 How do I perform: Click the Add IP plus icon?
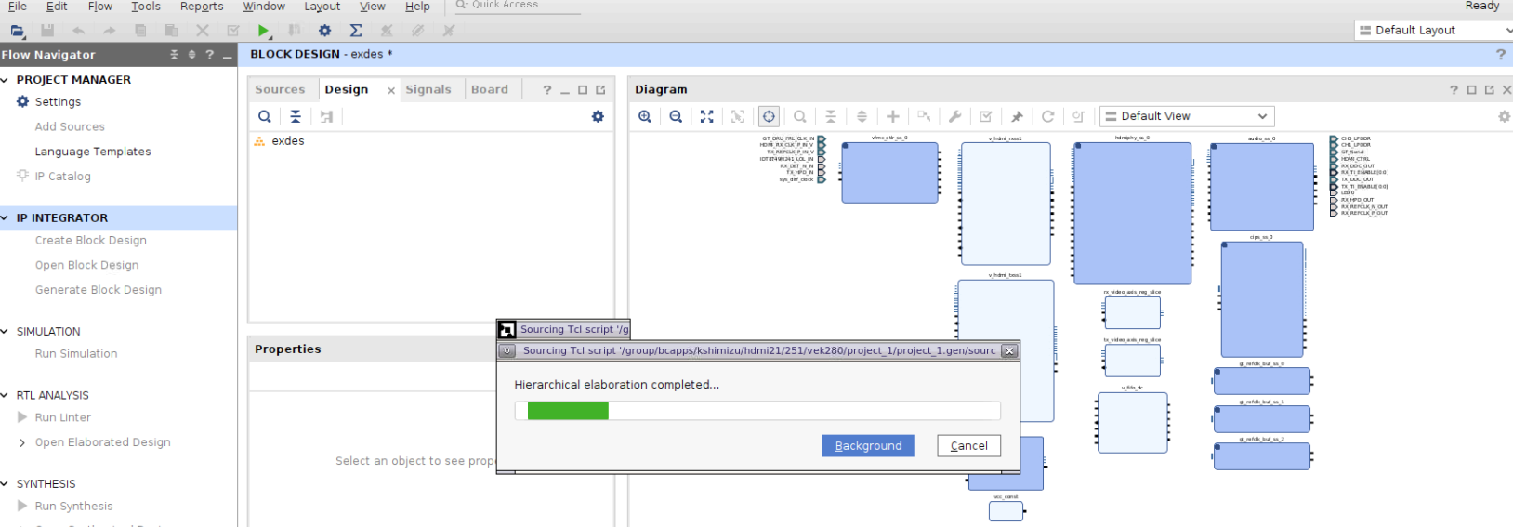pyautogui.click(x=893, y=116)
